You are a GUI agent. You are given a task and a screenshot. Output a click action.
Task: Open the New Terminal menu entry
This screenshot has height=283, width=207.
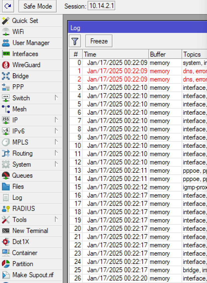(31, 231)
